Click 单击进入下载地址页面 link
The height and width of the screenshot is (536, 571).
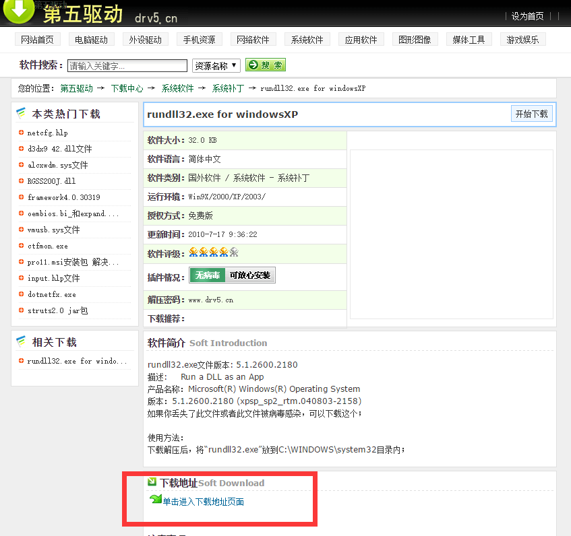[x=203, y=502]
